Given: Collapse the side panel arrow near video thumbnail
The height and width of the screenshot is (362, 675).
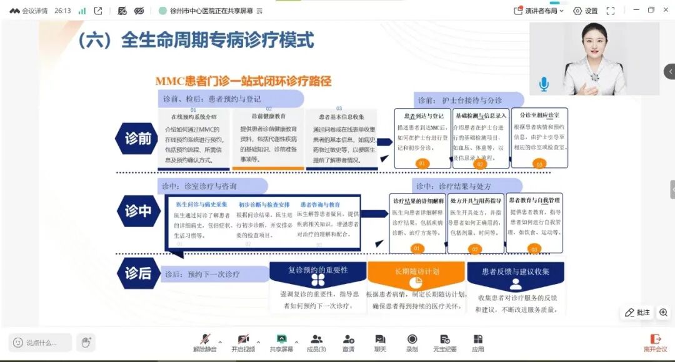Looking at the screenshot, I should click(670, 71).
